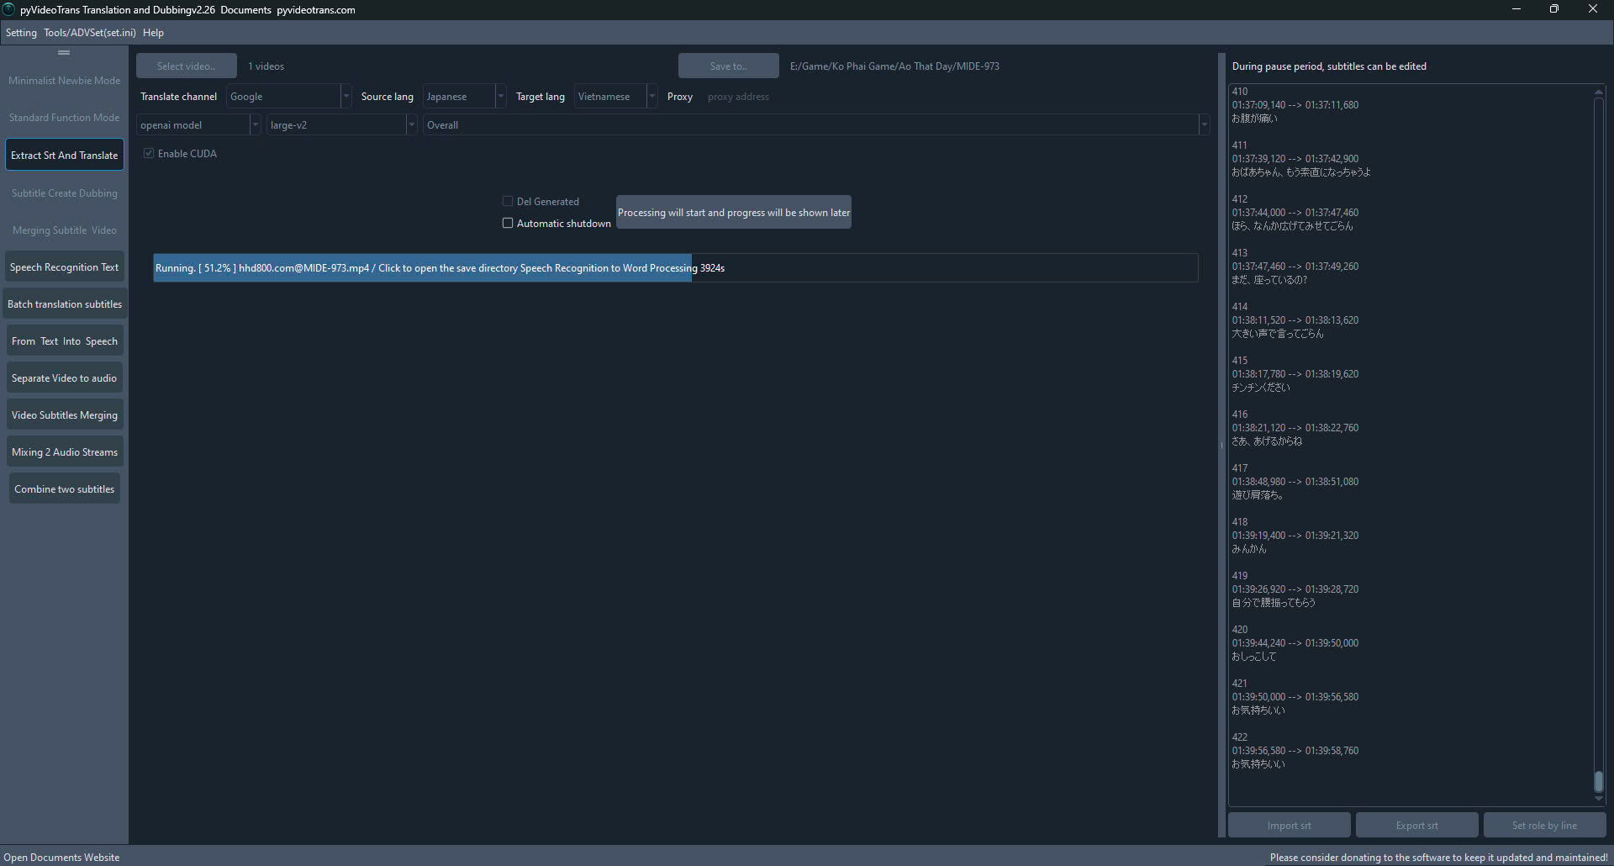1614x866 pixels.
Task: Open the Tools/ADVSet(set.ini) menu
Action: coord(90,33)
